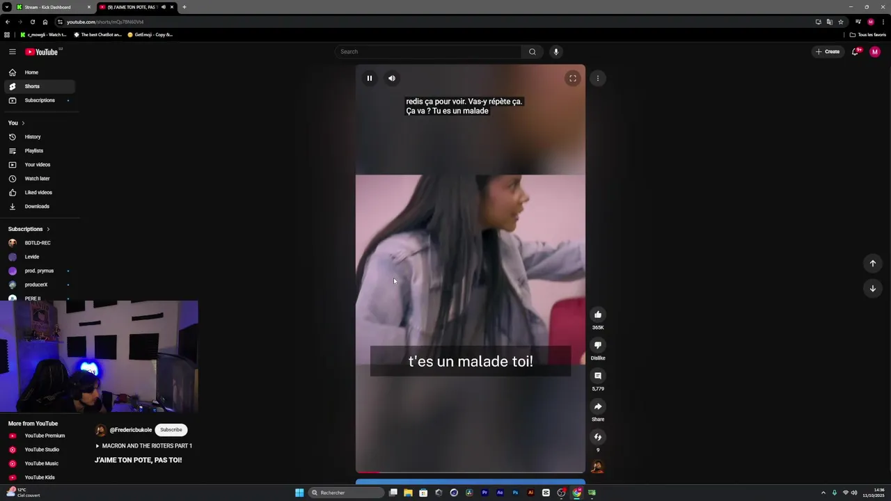Open the Remix icon with count 9

[x=598, y=437]
